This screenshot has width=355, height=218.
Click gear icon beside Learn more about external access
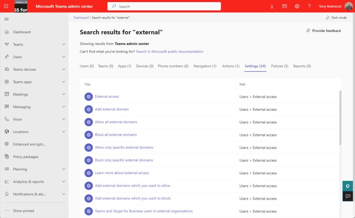click(89, 173)
